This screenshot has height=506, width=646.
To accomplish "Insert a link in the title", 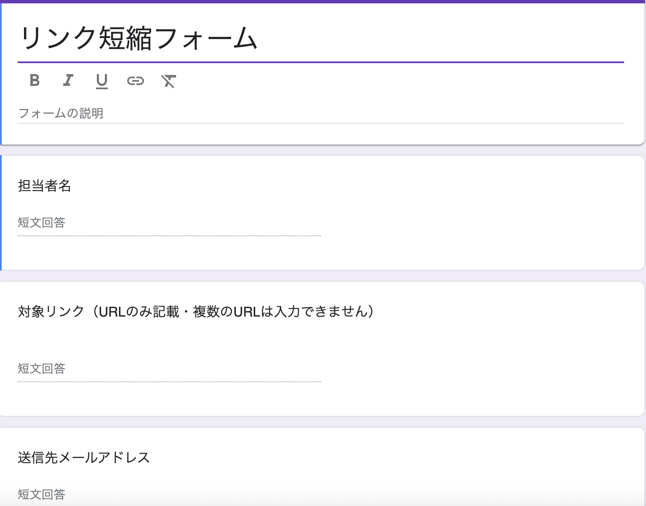I will (135, 80).
